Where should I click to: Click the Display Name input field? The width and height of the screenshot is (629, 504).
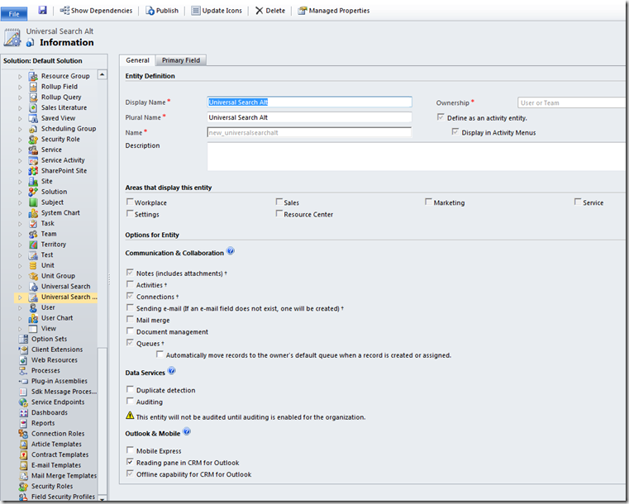309,102
